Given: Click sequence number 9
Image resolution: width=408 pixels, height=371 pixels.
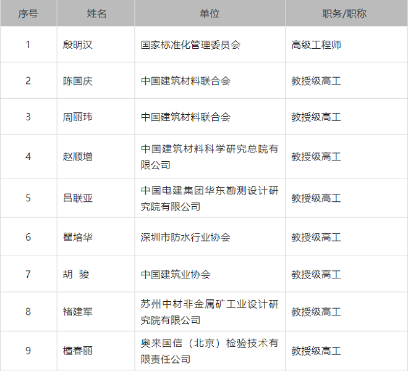Looking at the screenshot, I should pyautogui.click(x=28, y=351).
